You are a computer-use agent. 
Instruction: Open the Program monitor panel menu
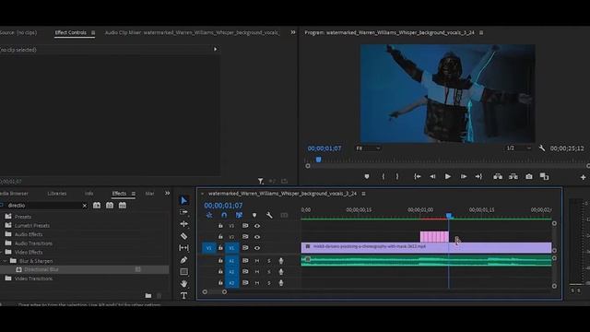coord(481,33)
